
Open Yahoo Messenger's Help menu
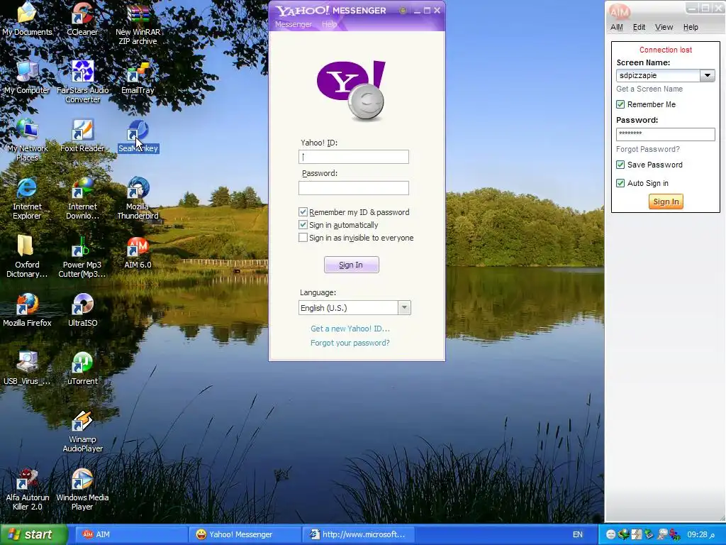coord(329,24)
